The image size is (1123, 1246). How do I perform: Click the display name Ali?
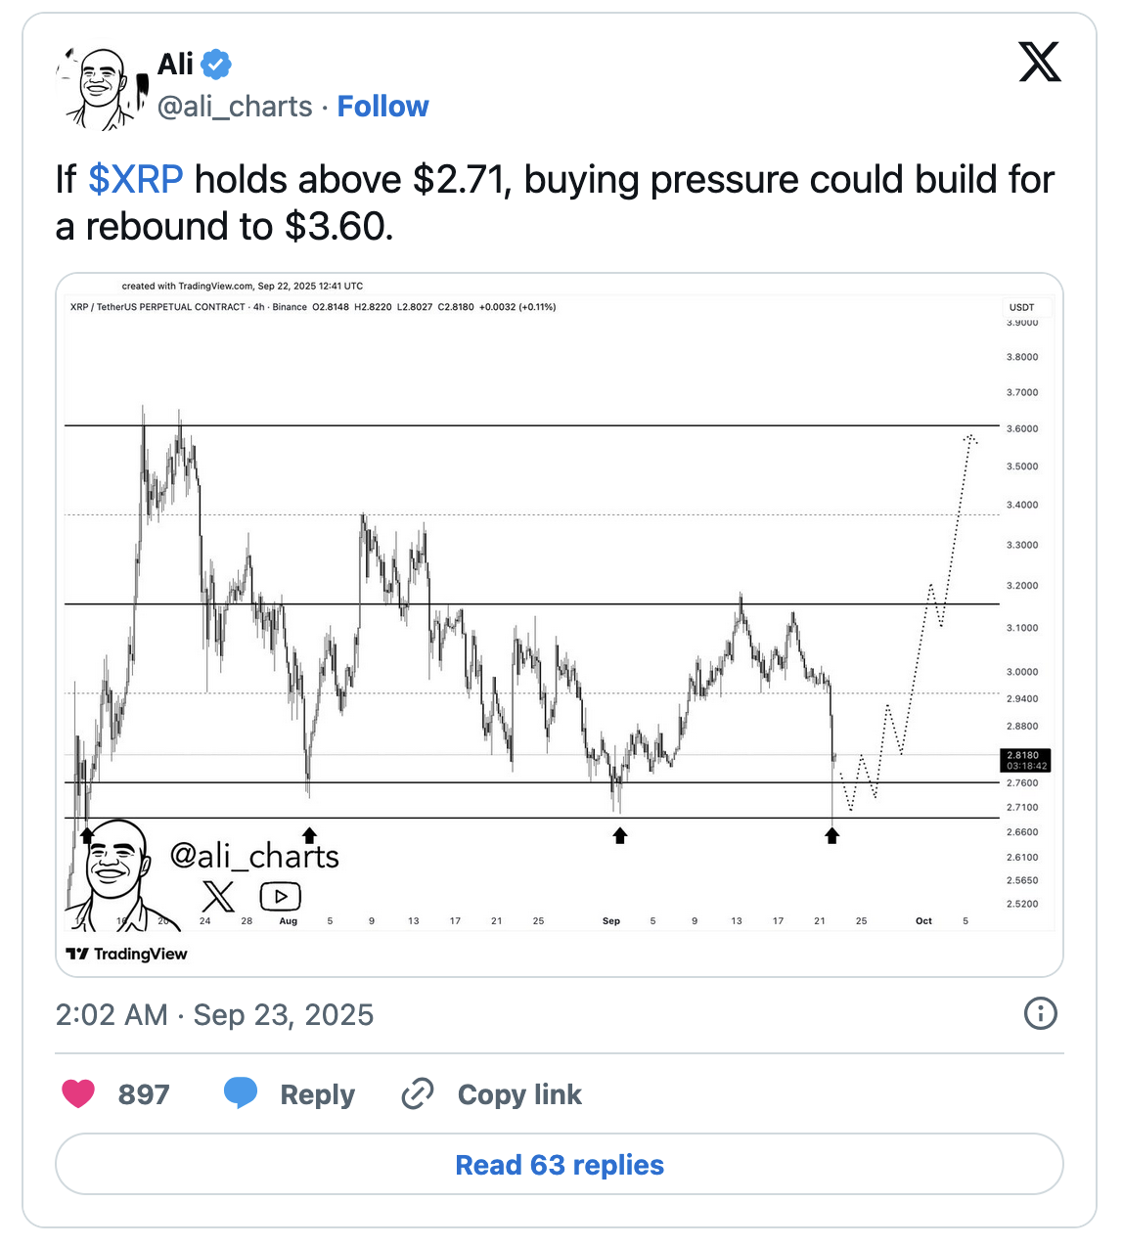(174, 64)
